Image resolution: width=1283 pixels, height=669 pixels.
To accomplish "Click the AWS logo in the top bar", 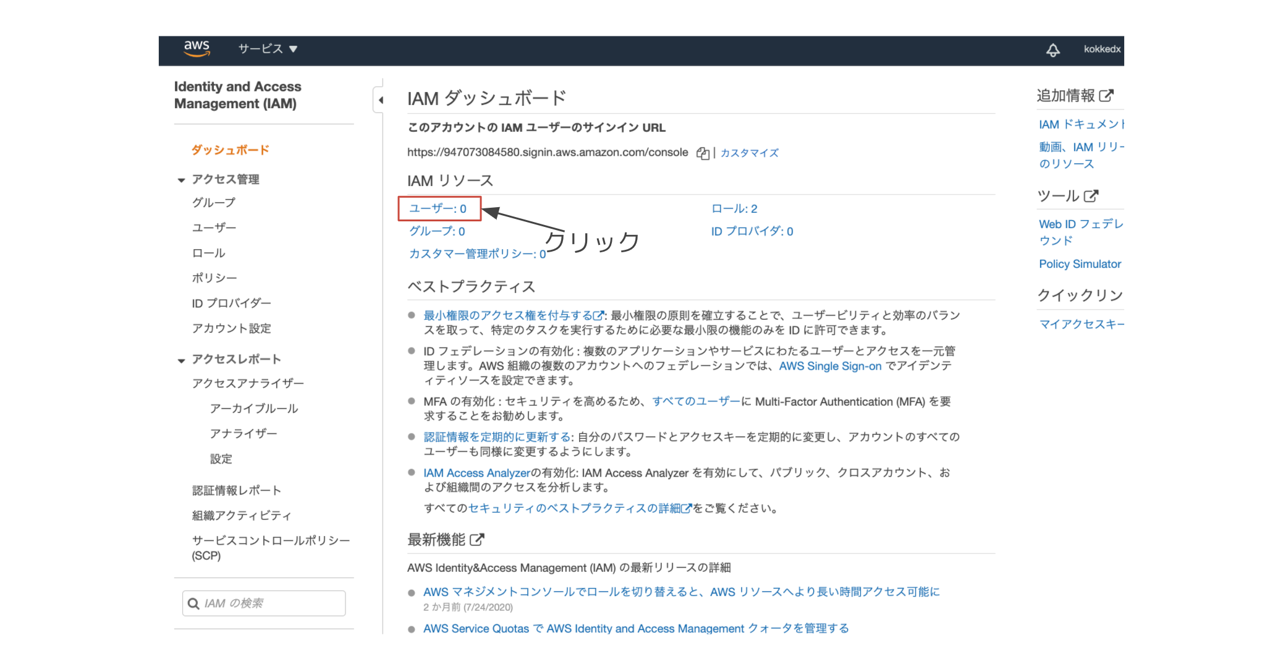I will 197,49.
